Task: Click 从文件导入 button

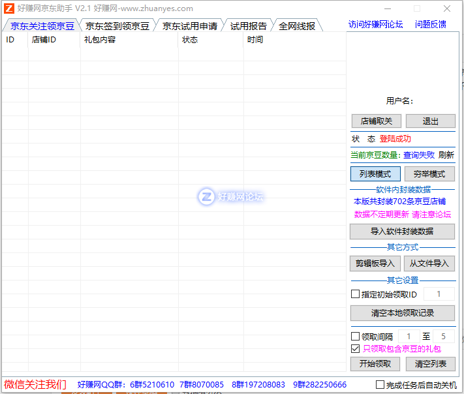Action: 429,264
